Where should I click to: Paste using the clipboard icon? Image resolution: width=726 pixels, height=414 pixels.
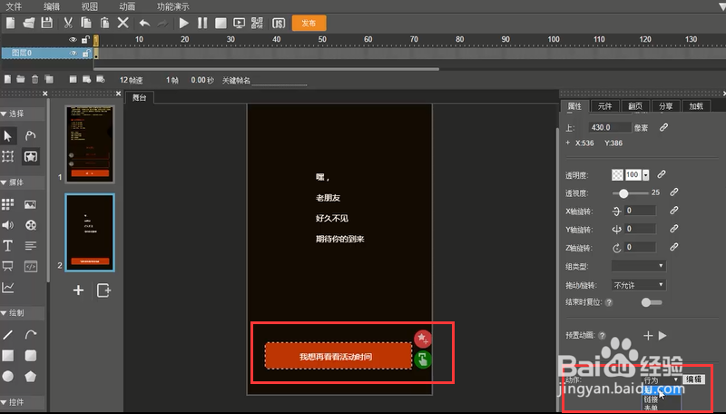click(x=104, y=23)
